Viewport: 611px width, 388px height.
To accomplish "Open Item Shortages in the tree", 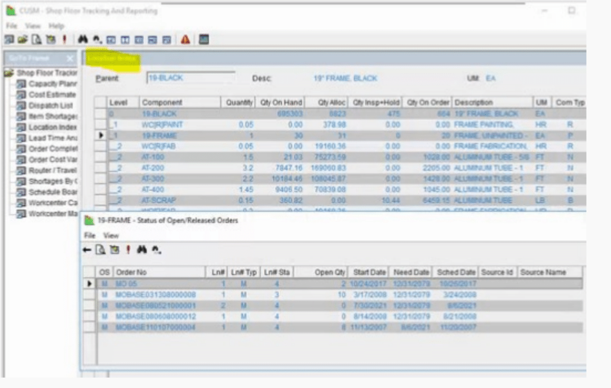I will [x=53, y=116].
